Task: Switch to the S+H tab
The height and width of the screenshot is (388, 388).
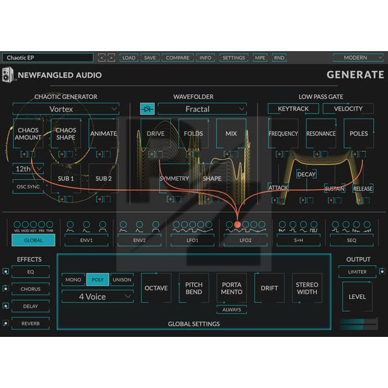Action: coord(298,241)
